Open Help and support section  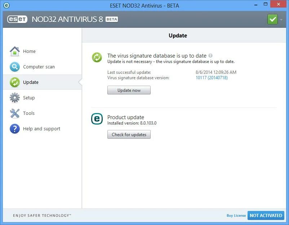[43, 129]
